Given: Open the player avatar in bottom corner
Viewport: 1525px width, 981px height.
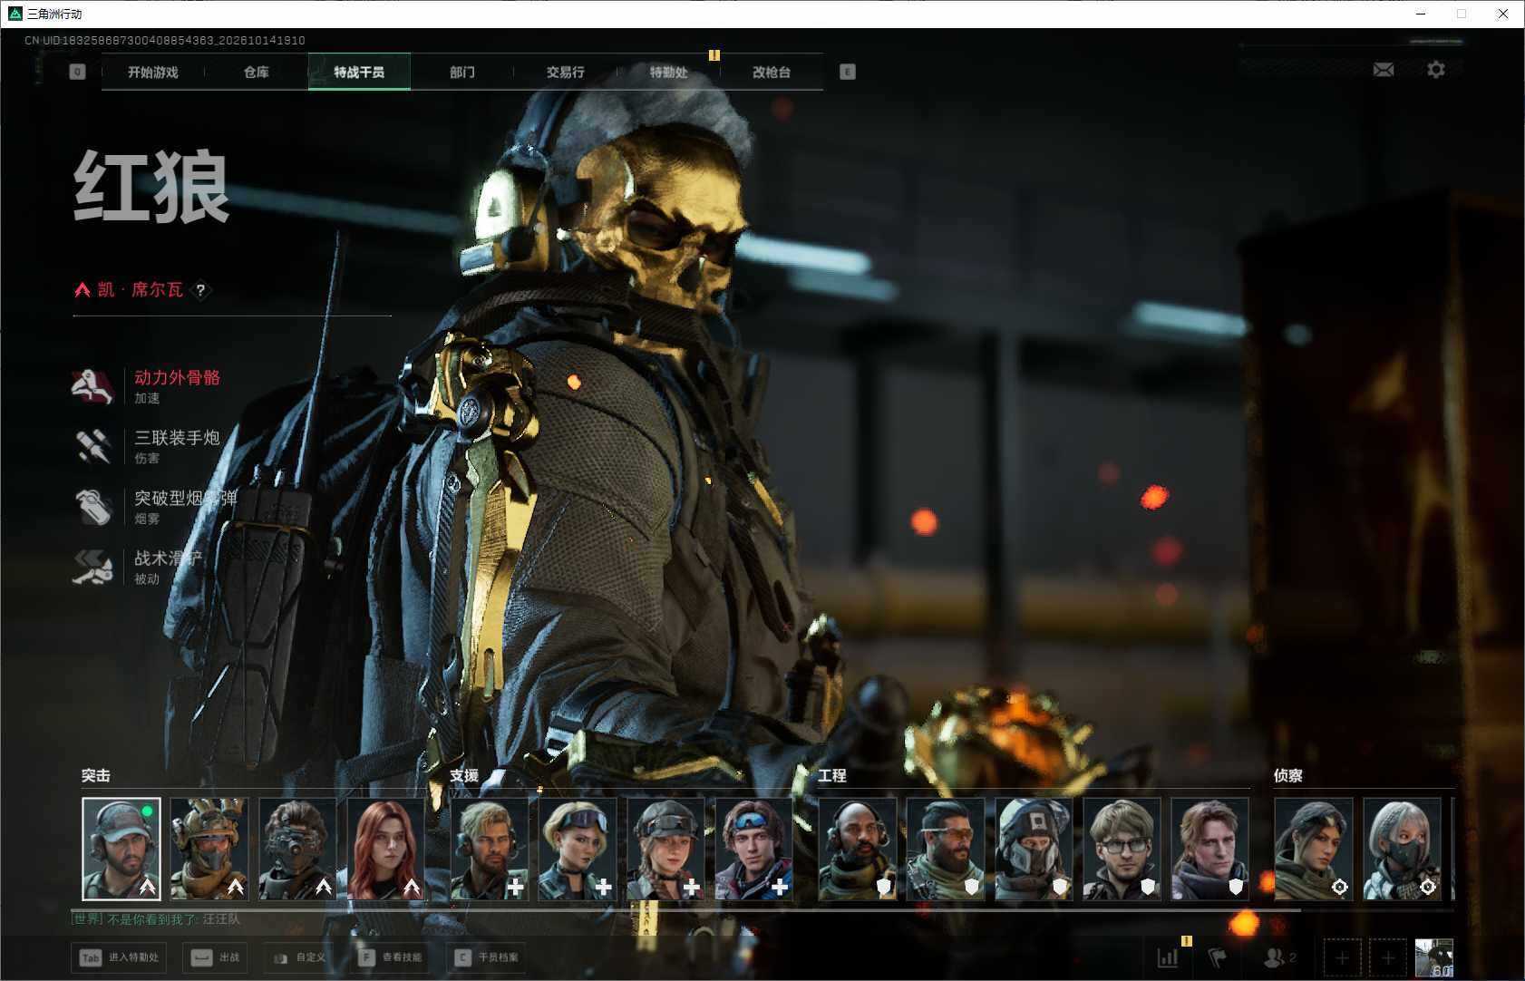Looking at the screenshot, I should tap(1434, 957).
